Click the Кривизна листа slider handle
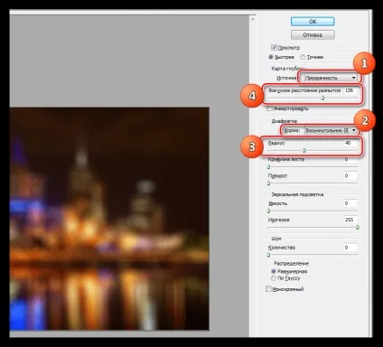 [x=268, y=167]
